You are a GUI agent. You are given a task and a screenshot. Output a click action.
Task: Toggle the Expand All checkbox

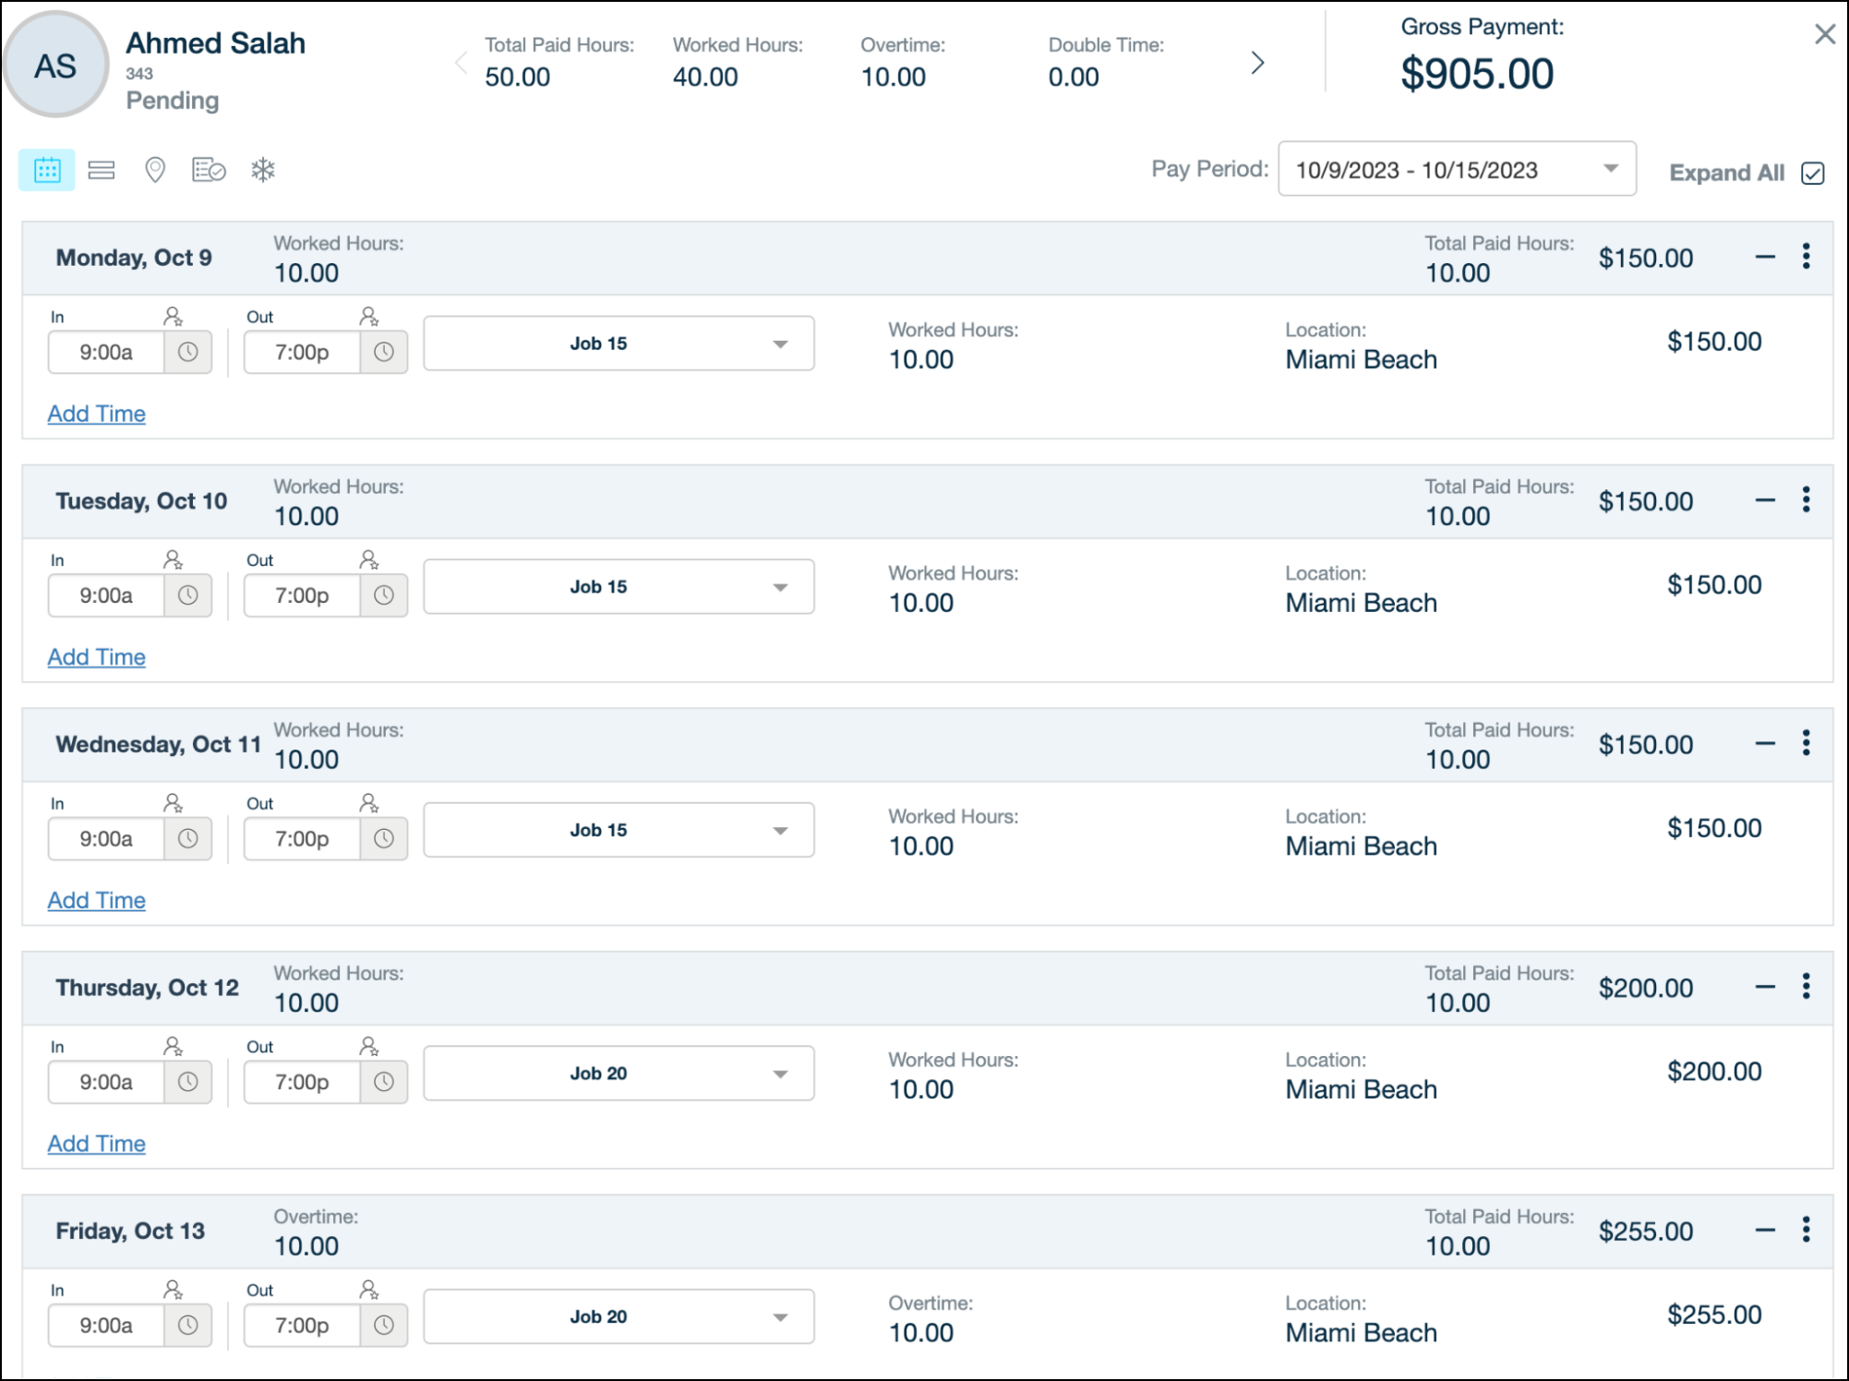click(1813, 174)
